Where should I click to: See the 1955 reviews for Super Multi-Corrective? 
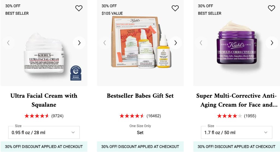(250, 116)
